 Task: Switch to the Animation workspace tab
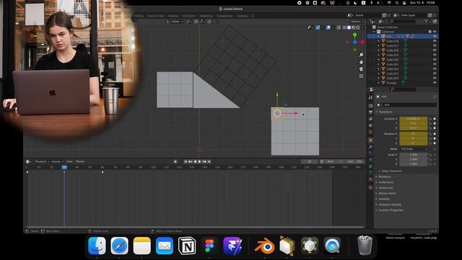click(189, 16)
